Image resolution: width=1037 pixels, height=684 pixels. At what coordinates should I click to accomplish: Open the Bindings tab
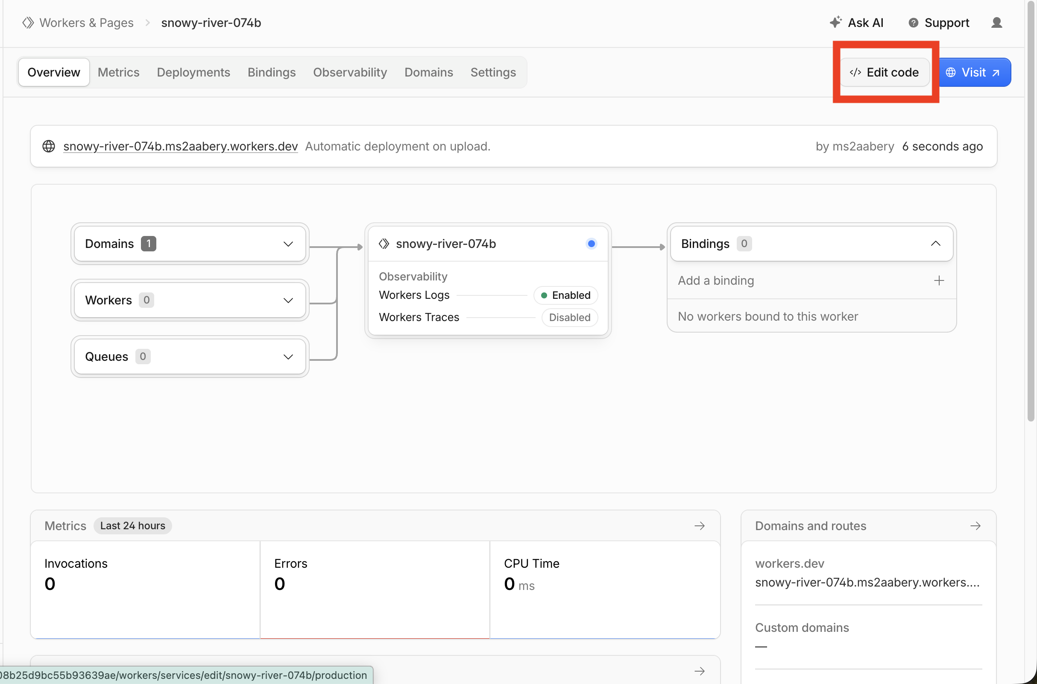[x=272, y=72]
